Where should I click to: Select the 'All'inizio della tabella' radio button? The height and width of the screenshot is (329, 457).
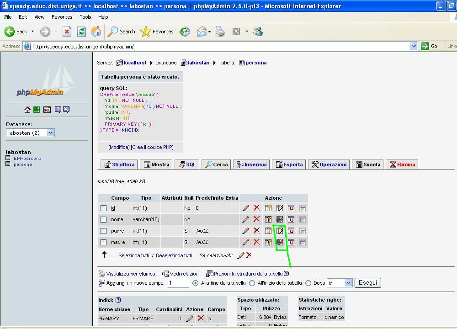pos(252,283)
